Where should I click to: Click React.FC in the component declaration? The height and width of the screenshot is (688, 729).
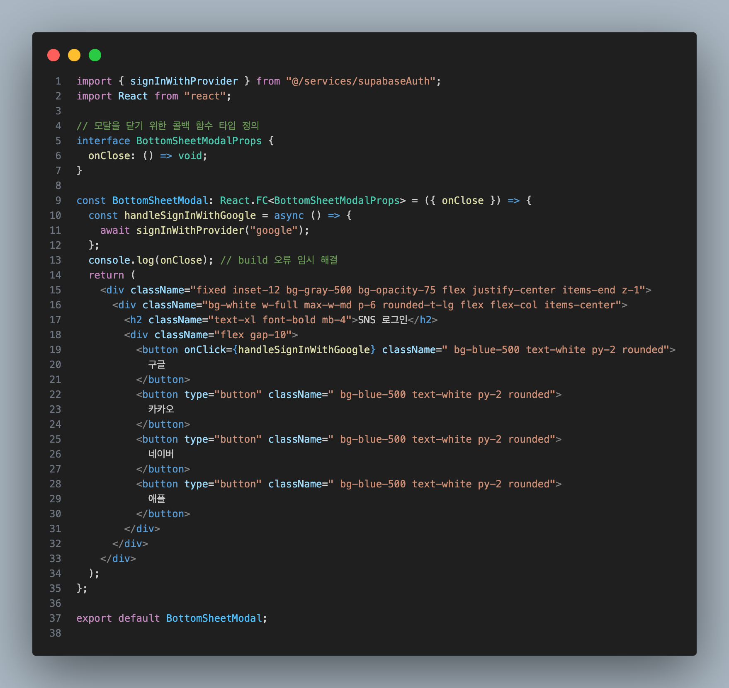point(244,201)
